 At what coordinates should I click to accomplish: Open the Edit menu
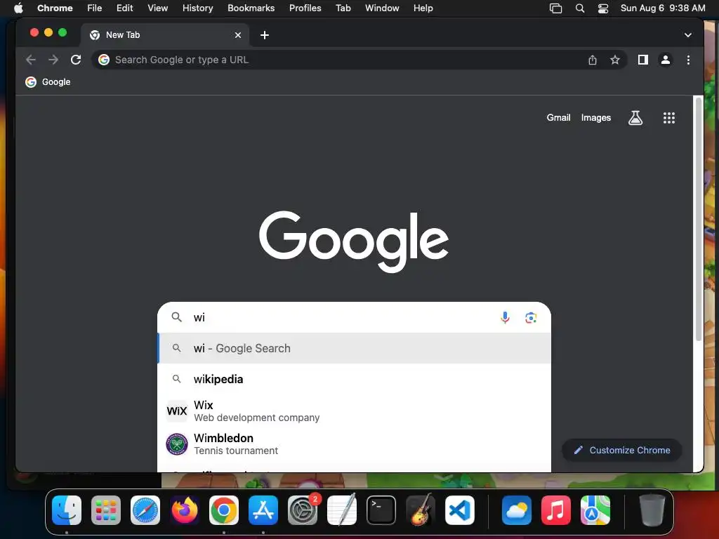pos(124,8)
